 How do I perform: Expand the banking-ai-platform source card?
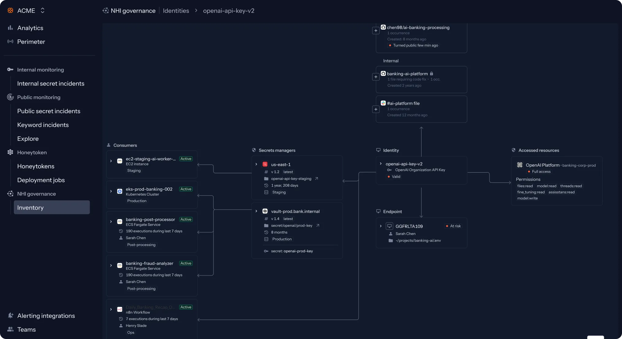pos(376,77)
